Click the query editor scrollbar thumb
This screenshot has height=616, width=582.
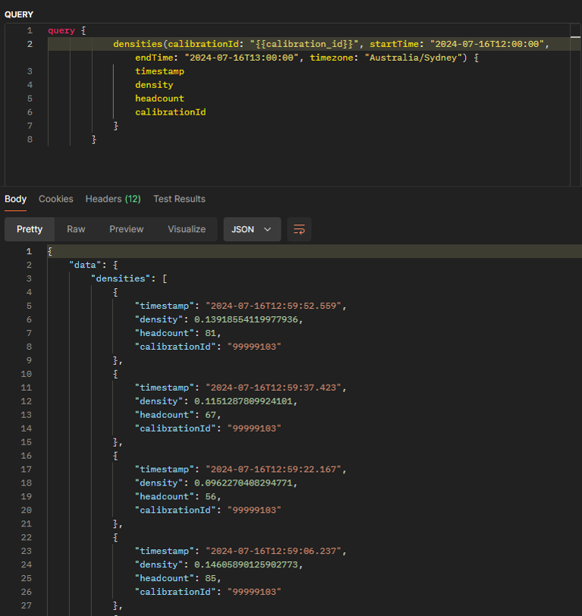click(575, 37)
